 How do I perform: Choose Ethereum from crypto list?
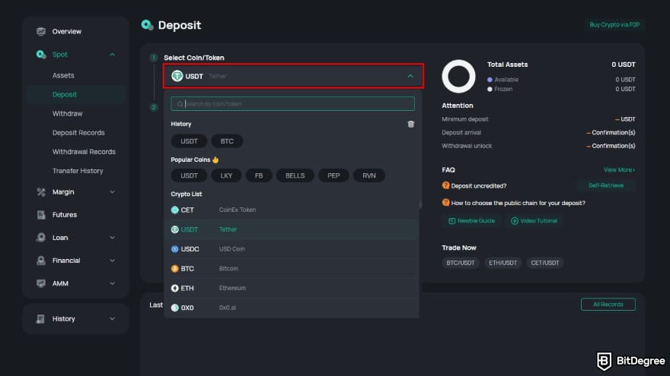coord(292,288)
